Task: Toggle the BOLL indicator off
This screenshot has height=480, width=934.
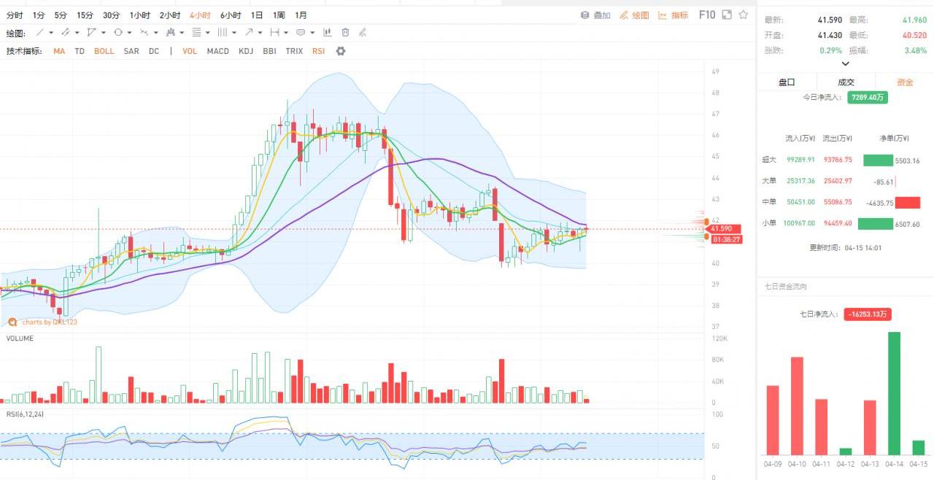Action: 104,51
